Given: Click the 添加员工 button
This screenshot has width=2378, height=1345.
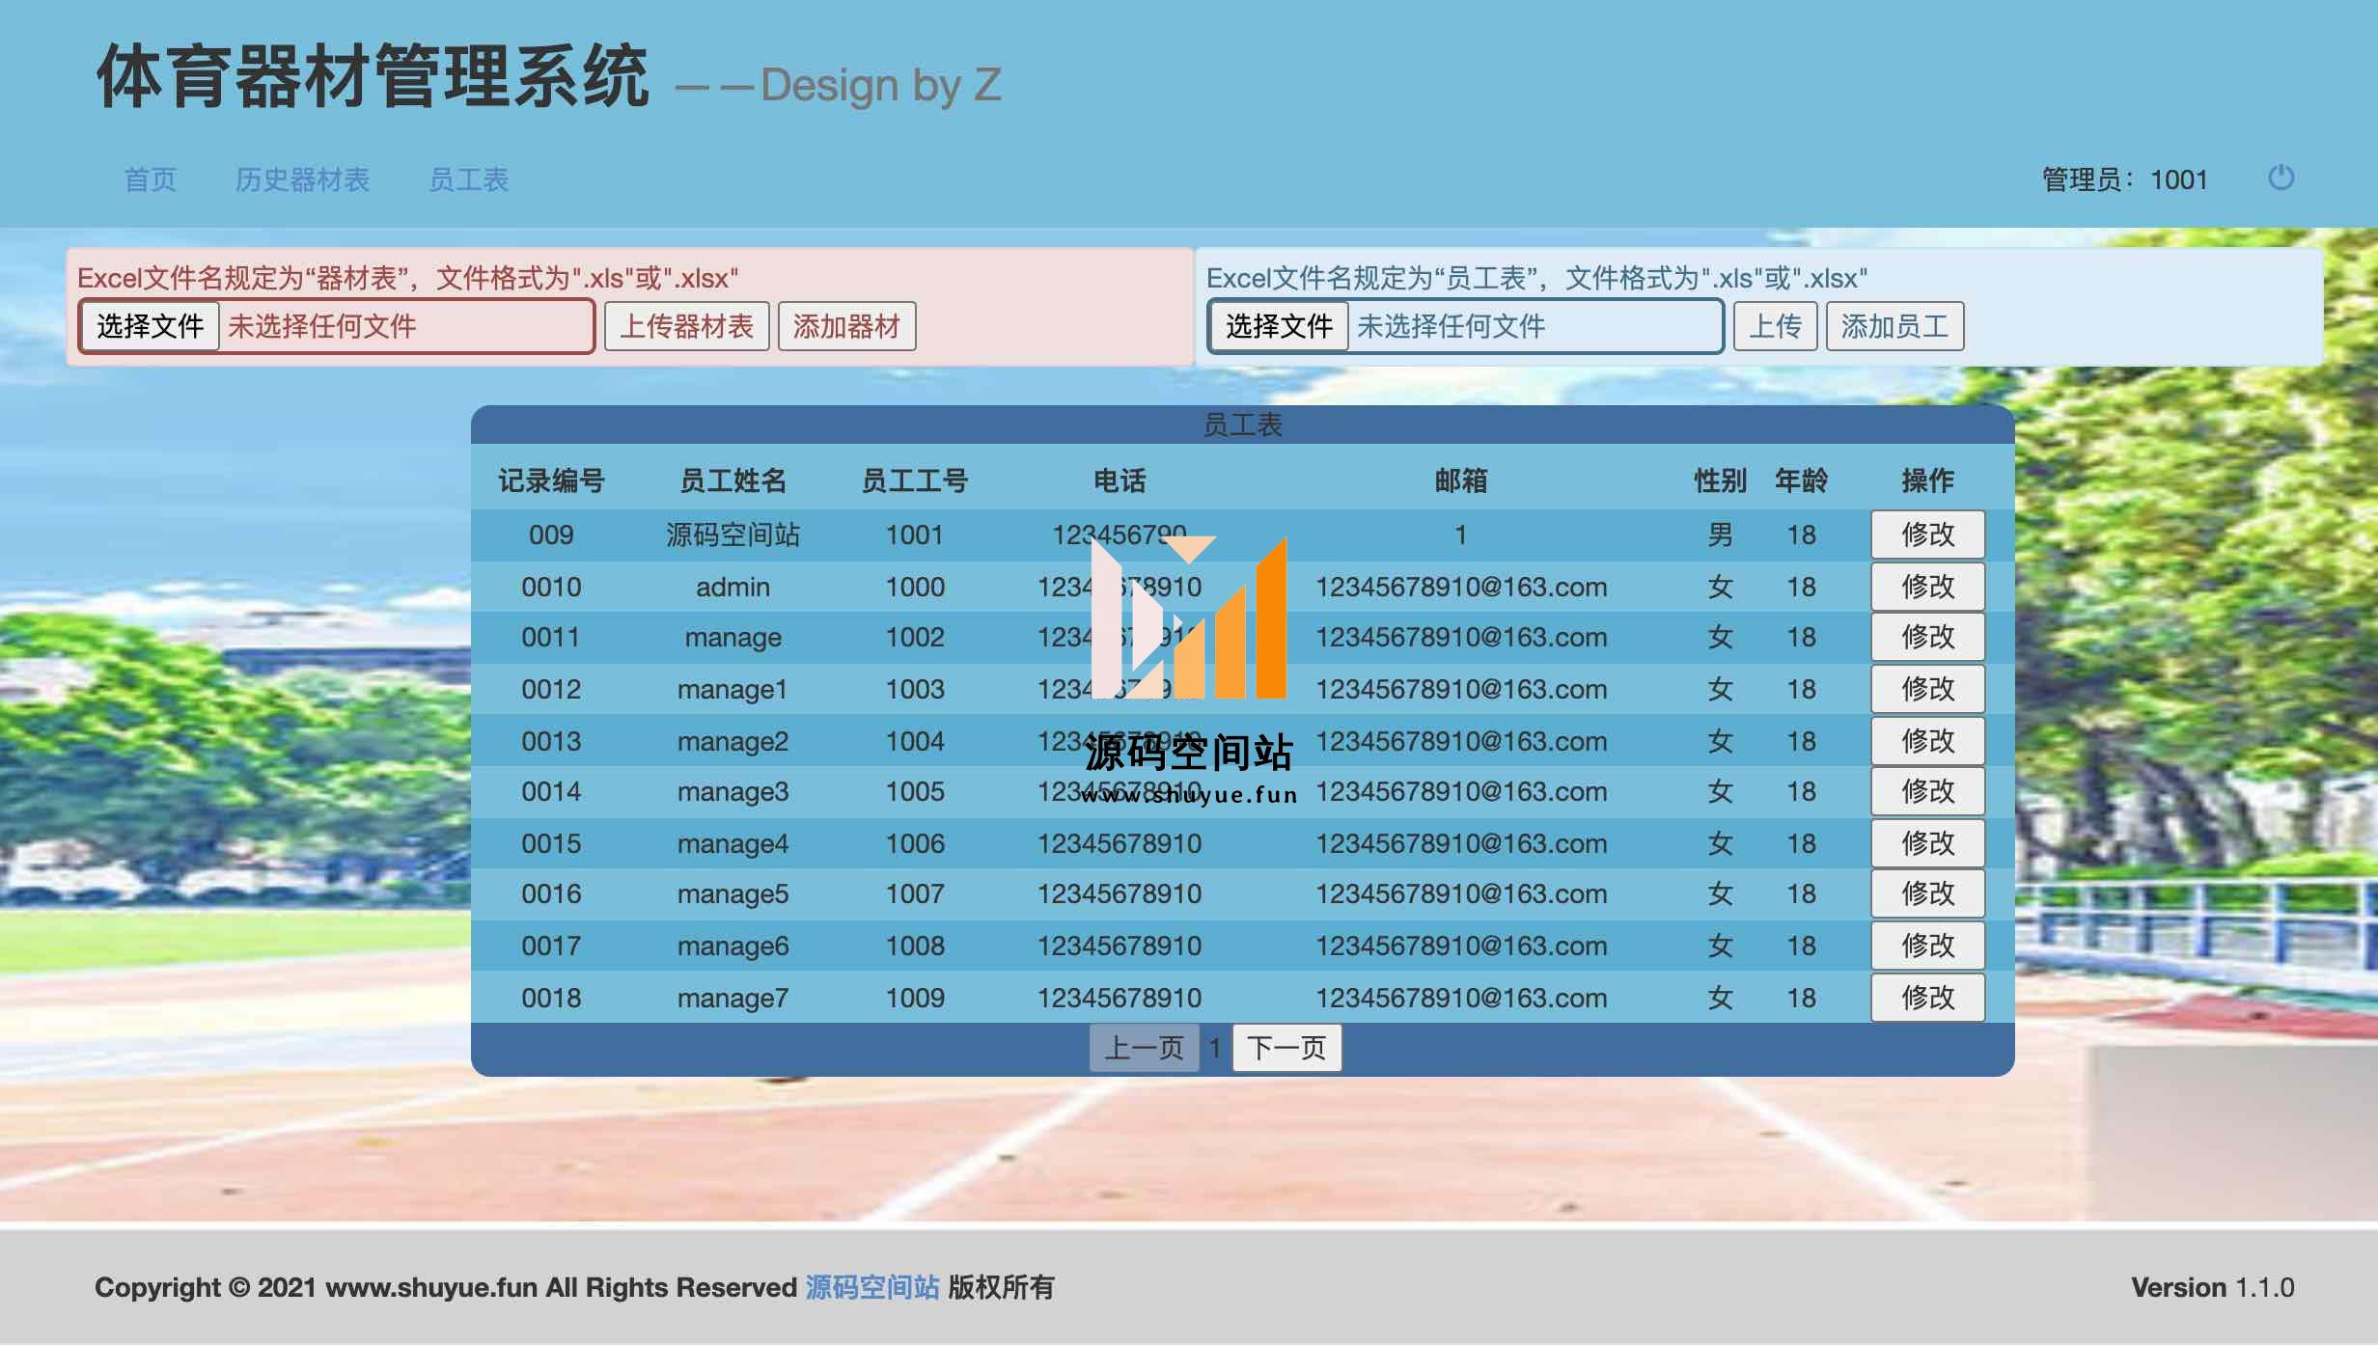Looking at the screenshot, I should tap(1894, 326).
